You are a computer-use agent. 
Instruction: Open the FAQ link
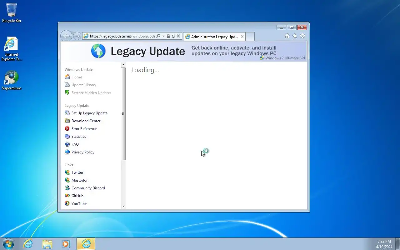(x=75, y=144)
